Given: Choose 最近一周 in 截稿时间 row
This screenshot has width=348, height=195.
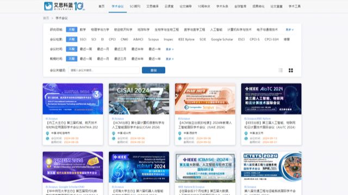Looking at the screenshot, I should [86, 59].
